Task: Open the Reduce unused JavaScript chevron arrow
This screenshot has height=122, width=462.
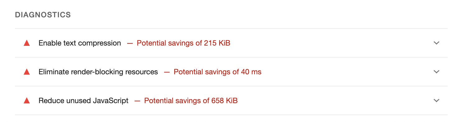Action: [437, 101]
